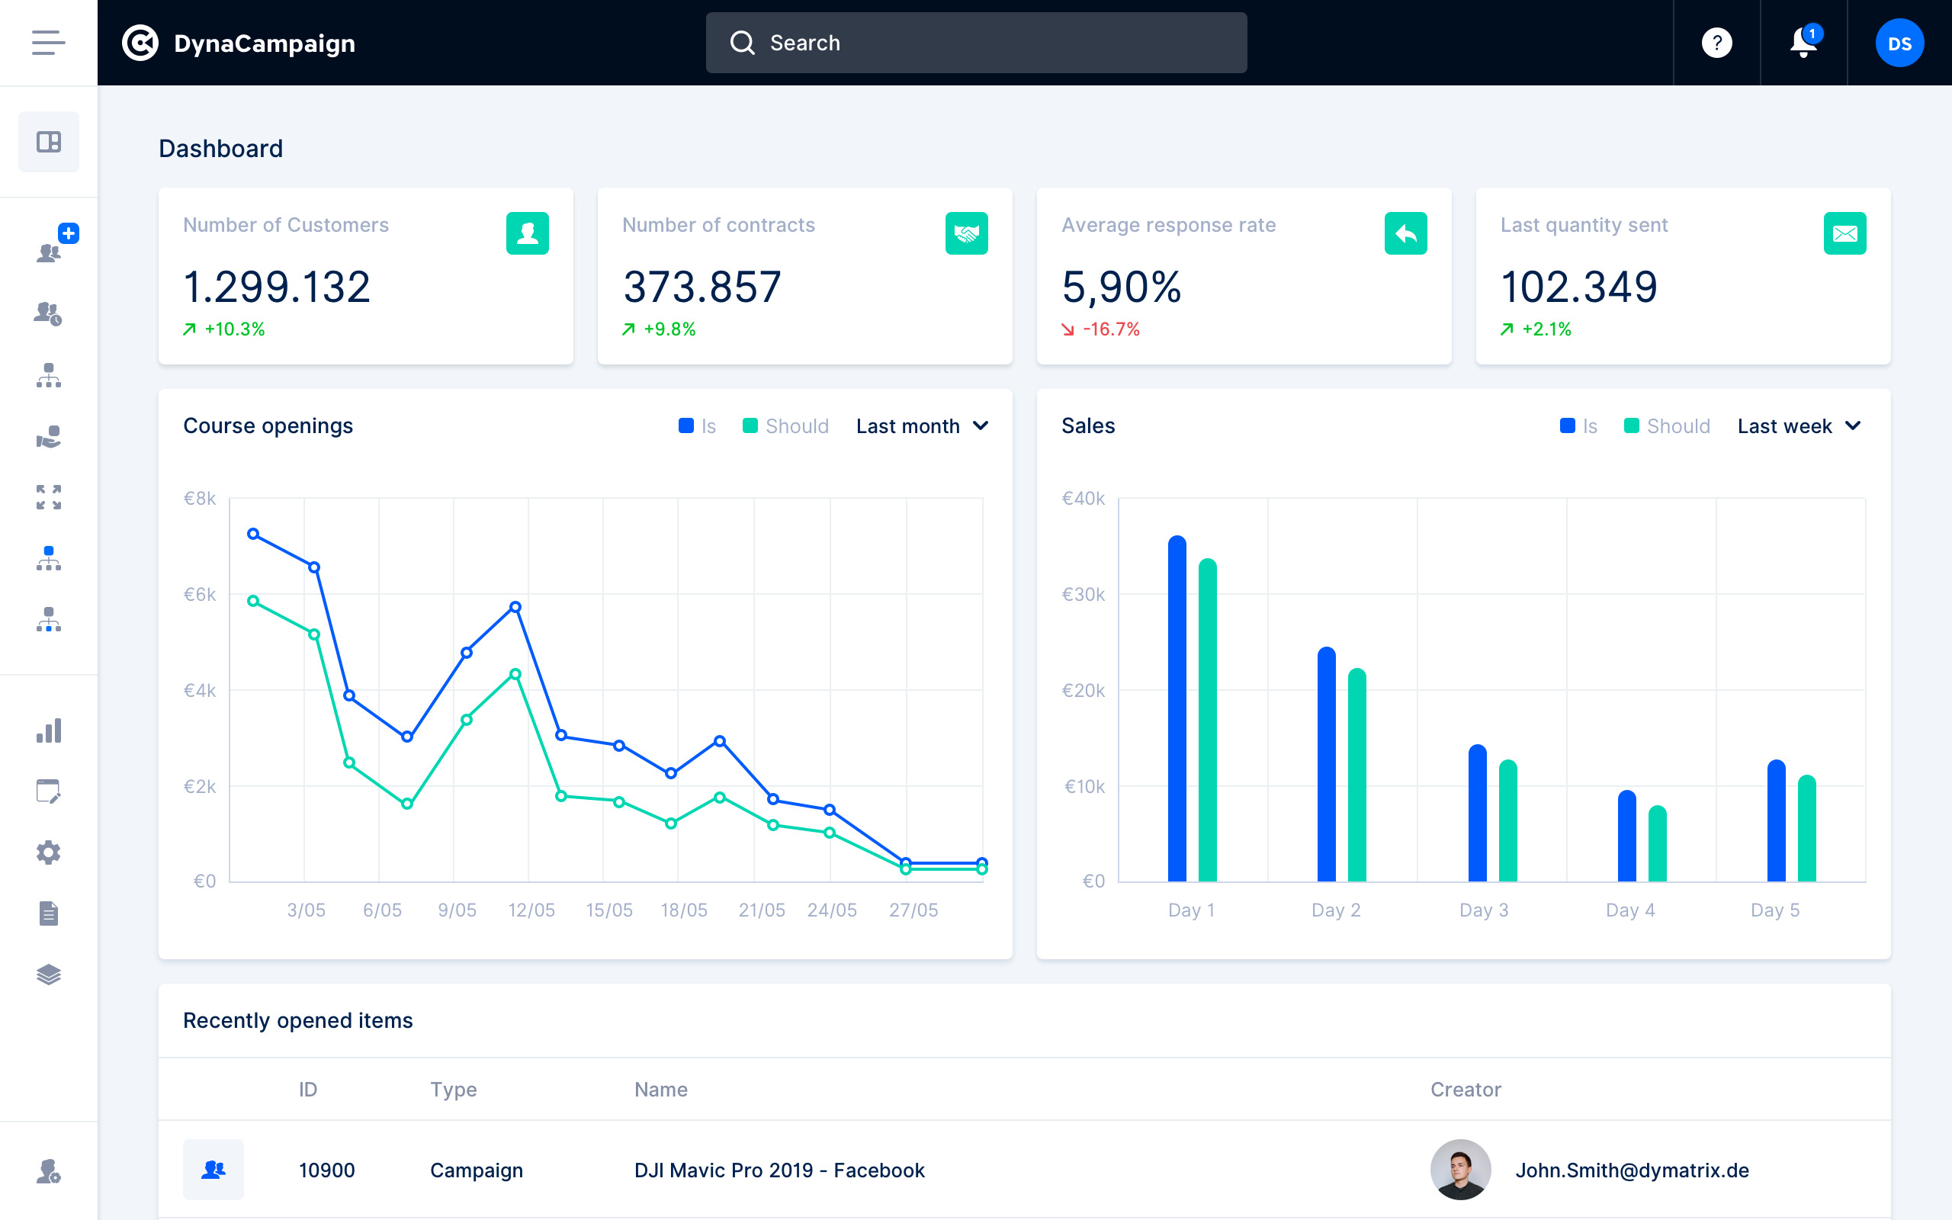Open the settings gear in sidebar
1952x1220 pixels.
(x=48, y=853)
